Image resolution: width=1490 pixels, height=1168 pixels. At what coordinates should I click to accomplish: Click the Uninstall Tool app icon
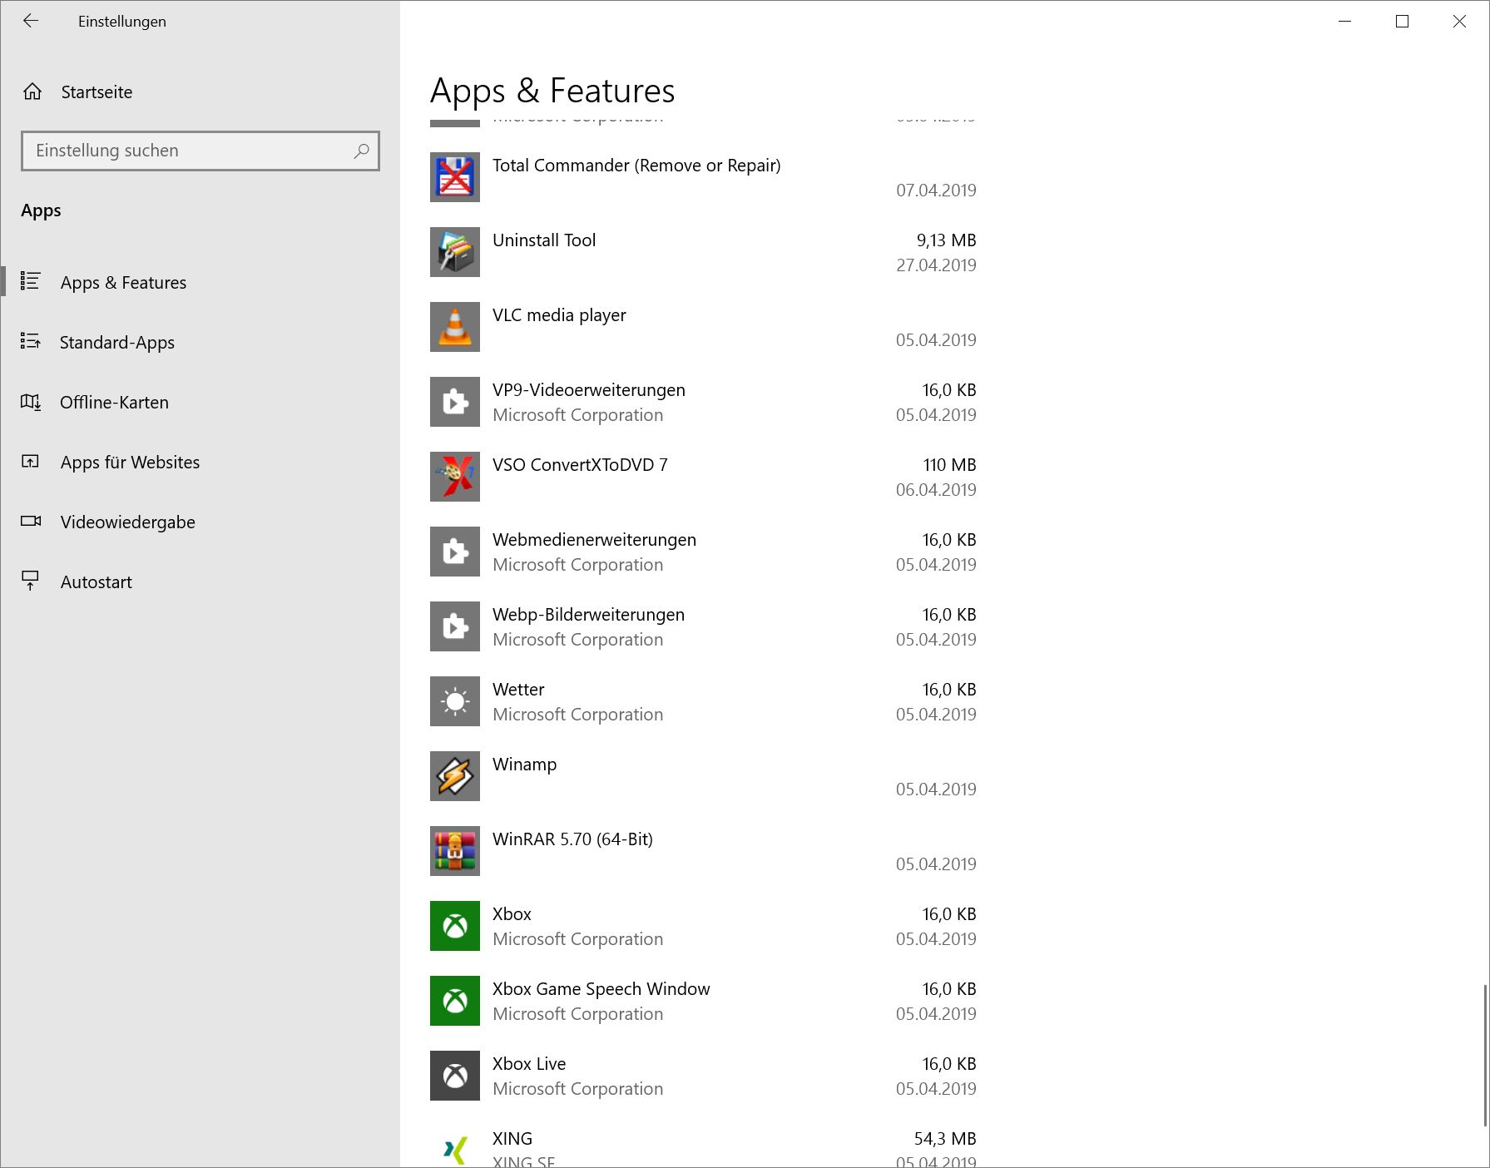point(454,252)
